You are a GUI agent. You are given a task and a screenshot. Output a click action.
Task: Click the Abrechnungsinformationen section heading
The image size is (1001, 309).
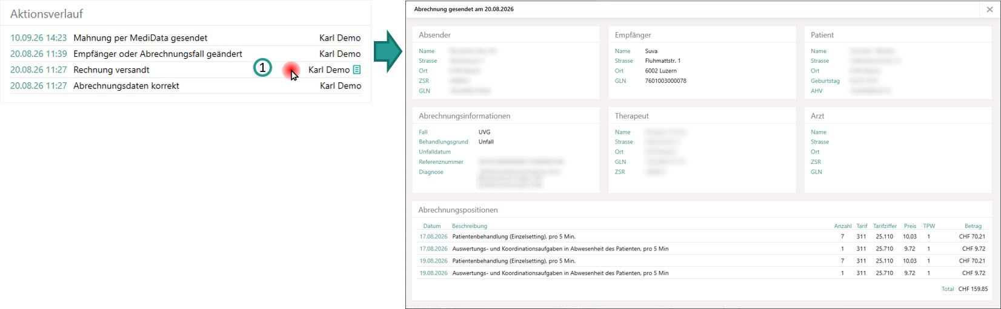(465, 116)
